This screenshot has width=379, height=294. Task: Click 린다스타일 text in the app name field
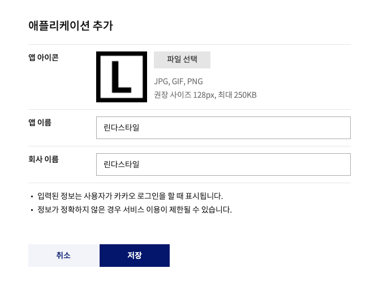122,128
